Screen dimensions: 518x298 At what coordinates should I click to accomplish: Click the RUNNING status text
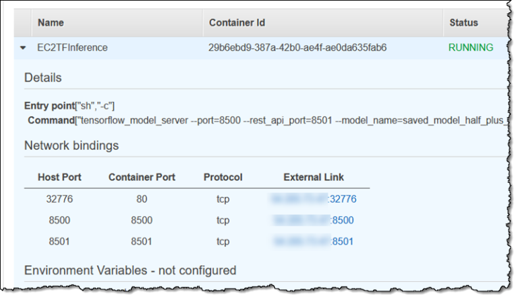(470, 48)
